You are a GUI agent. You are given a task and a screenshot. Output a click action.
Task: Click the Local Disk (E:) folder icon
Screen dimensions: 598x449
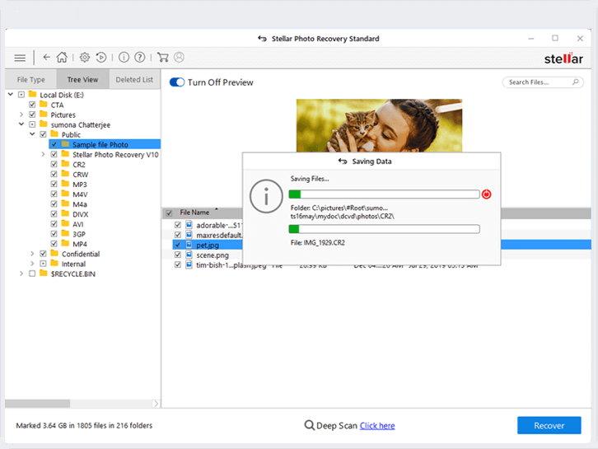point(33,94)
